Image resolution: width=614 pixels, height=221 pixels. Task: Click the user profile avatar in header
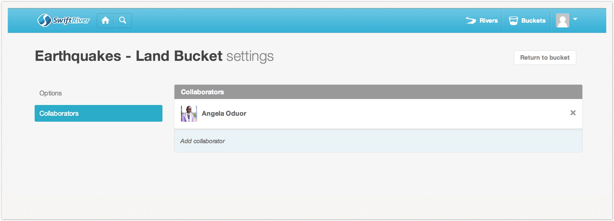click(562, 21)
